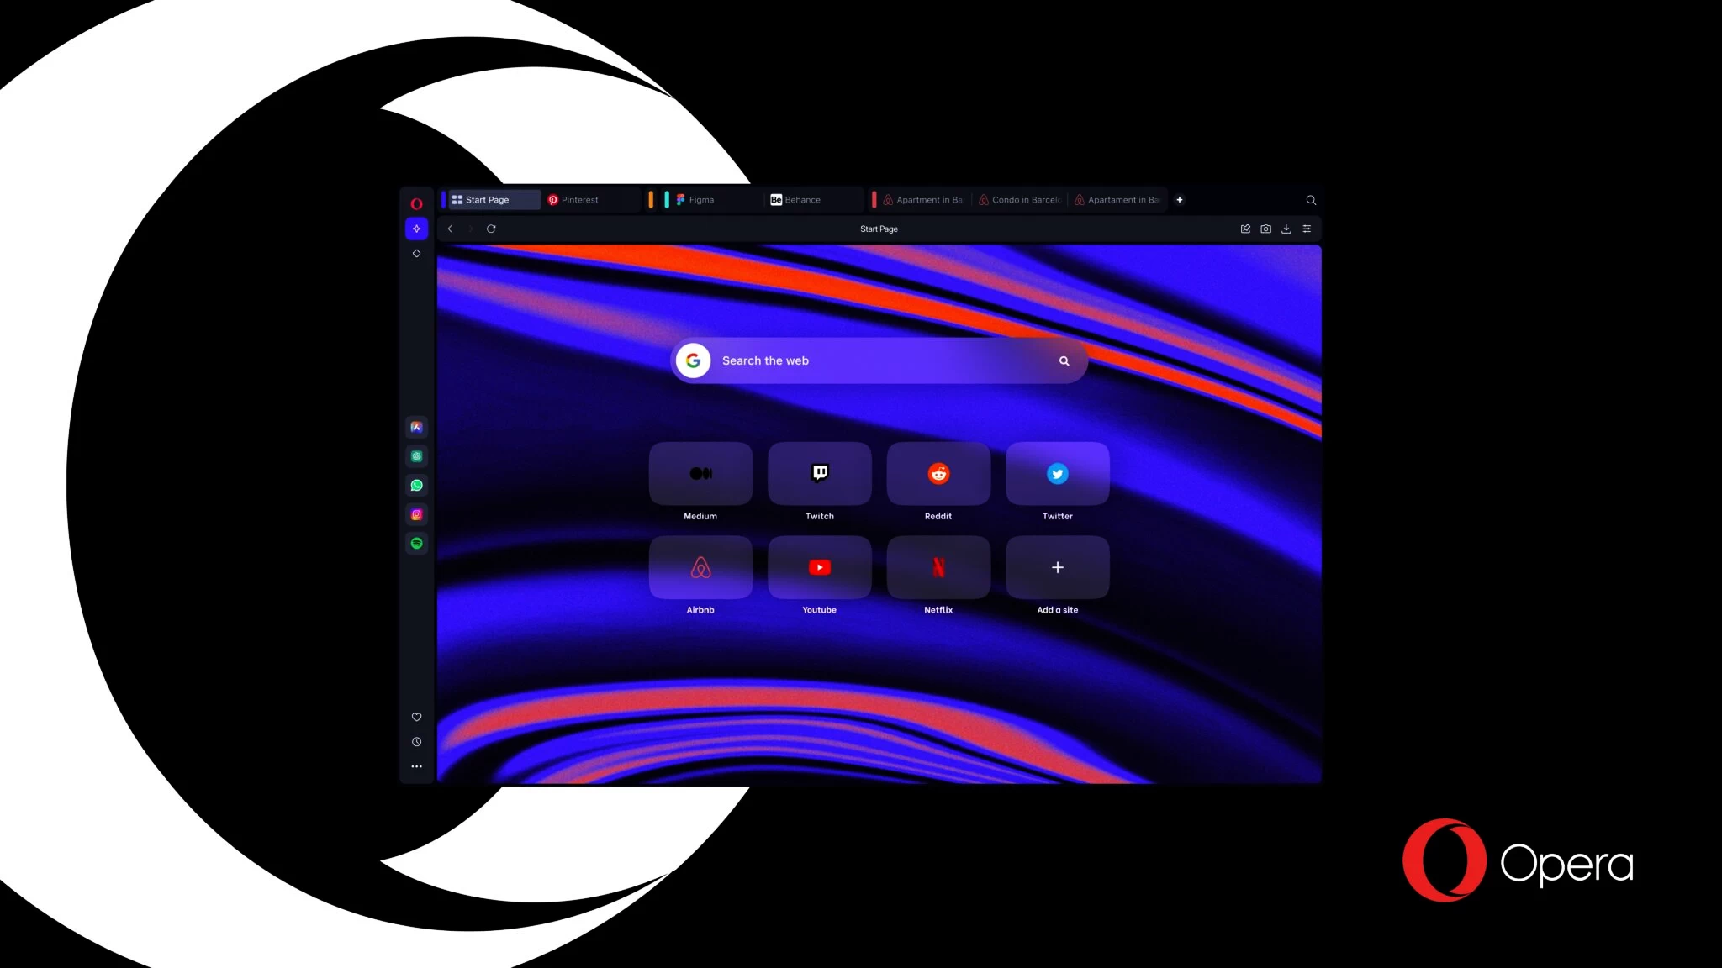Open the Opera main menu logo
This screenshot has width=1722, height=968.
416,203
